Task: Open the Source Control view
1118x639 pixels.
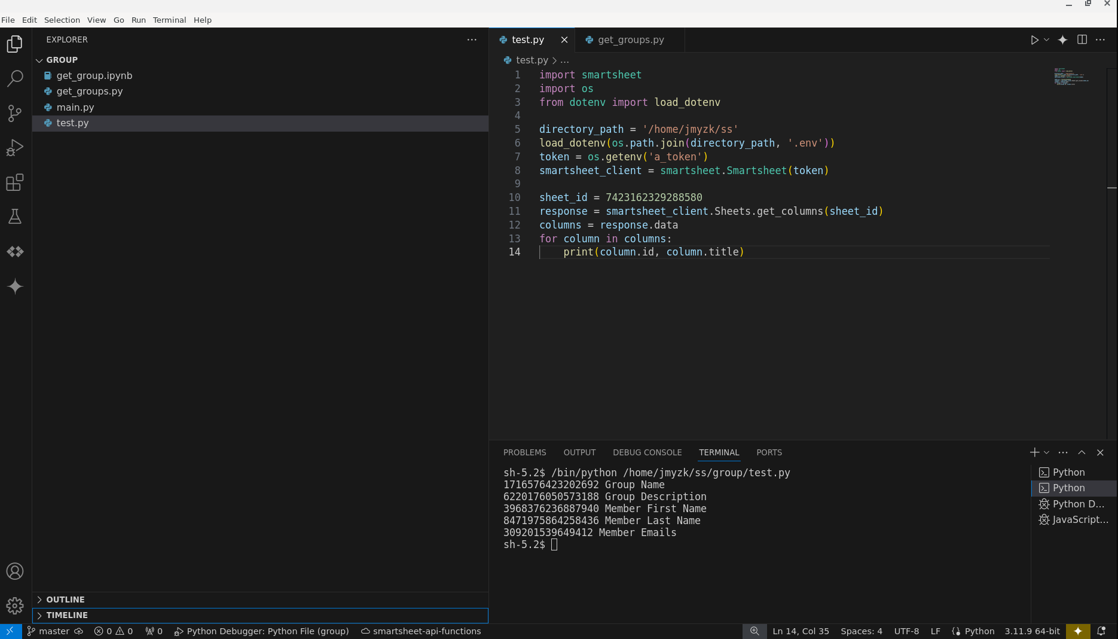Action: (x=15, y=113)
